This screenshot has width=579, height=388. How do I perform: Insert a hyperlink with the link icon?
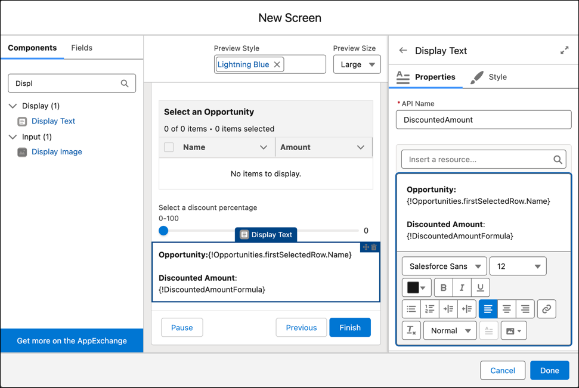click(547, 309)
